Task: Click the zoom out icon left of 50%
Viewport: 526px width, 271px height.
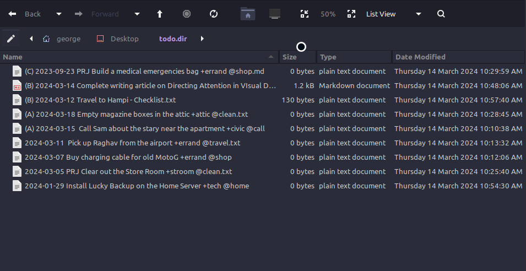Action: [304, 14]
